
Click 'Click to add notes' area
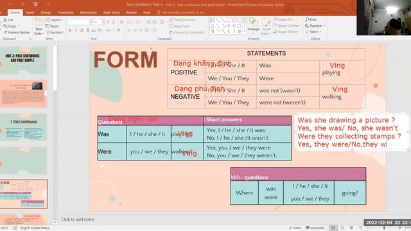tap(78, 219)
